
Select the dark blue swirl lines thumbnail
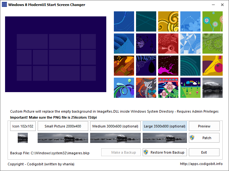[124, 21]
